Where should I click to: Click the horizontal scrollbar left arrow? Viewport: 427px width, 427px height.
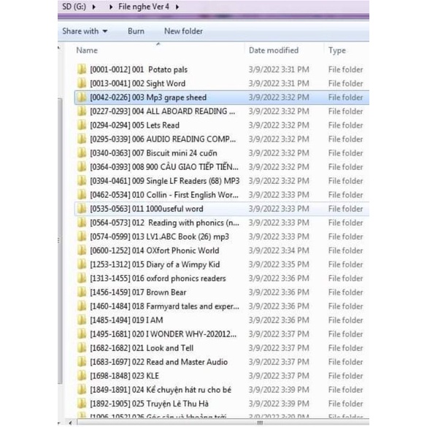click(70, 423)
